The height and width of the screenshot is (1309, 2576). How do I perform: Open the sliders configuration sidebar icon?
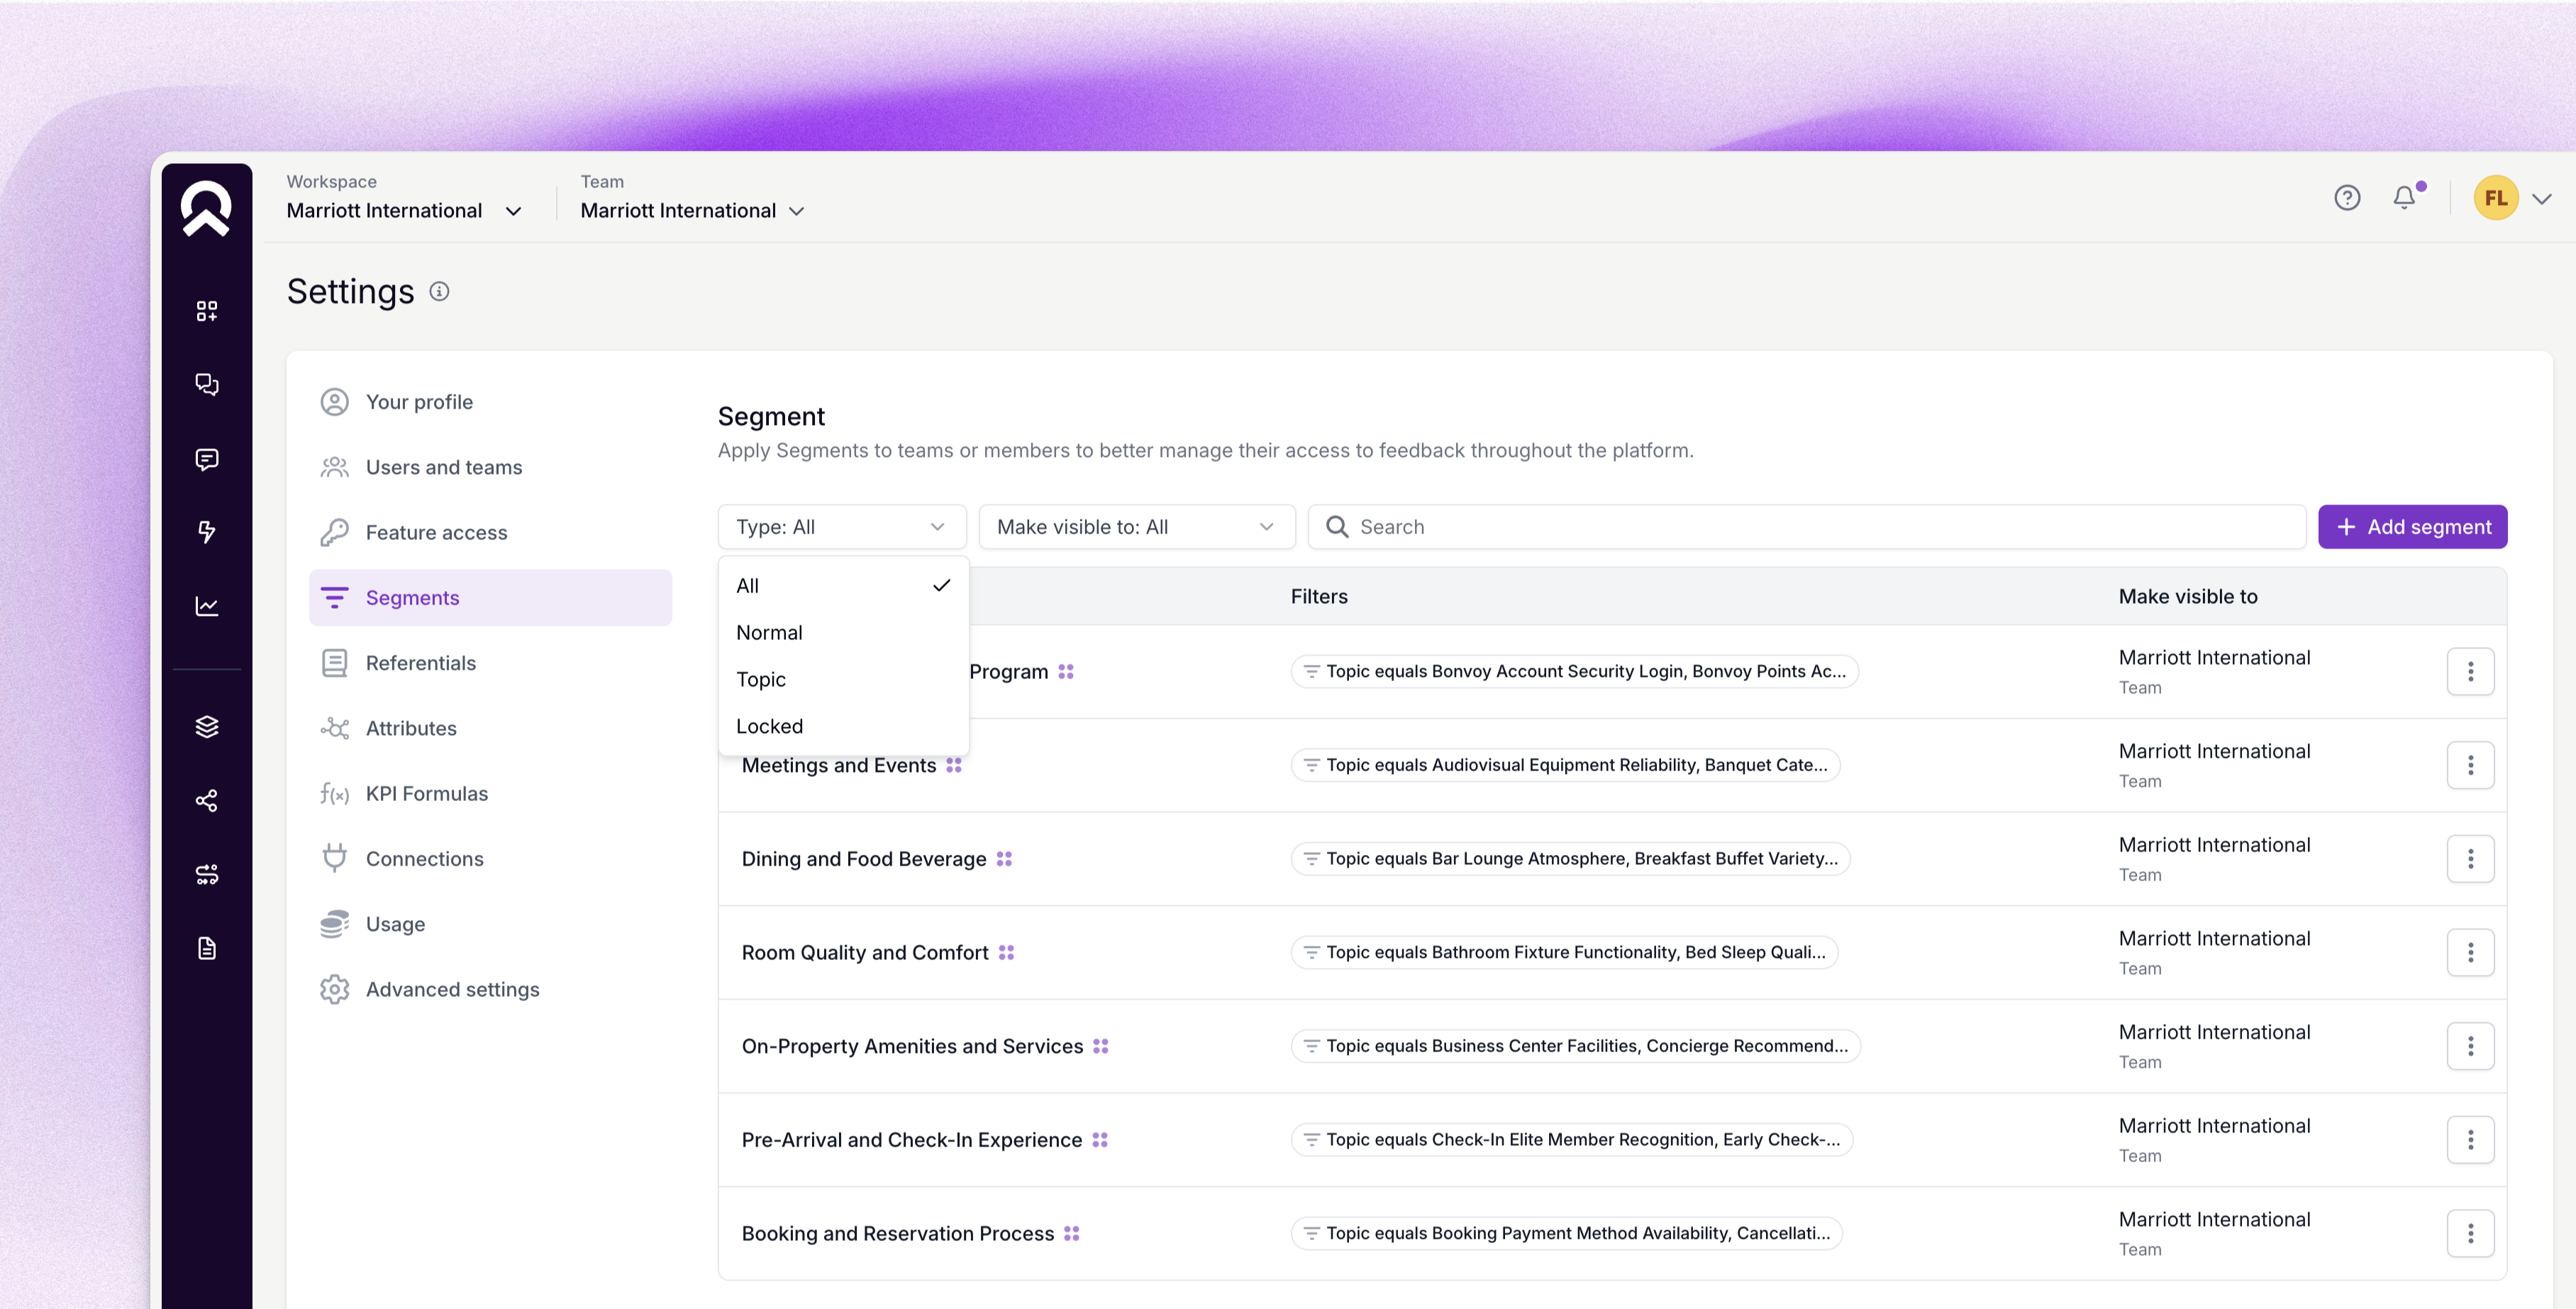206,875
